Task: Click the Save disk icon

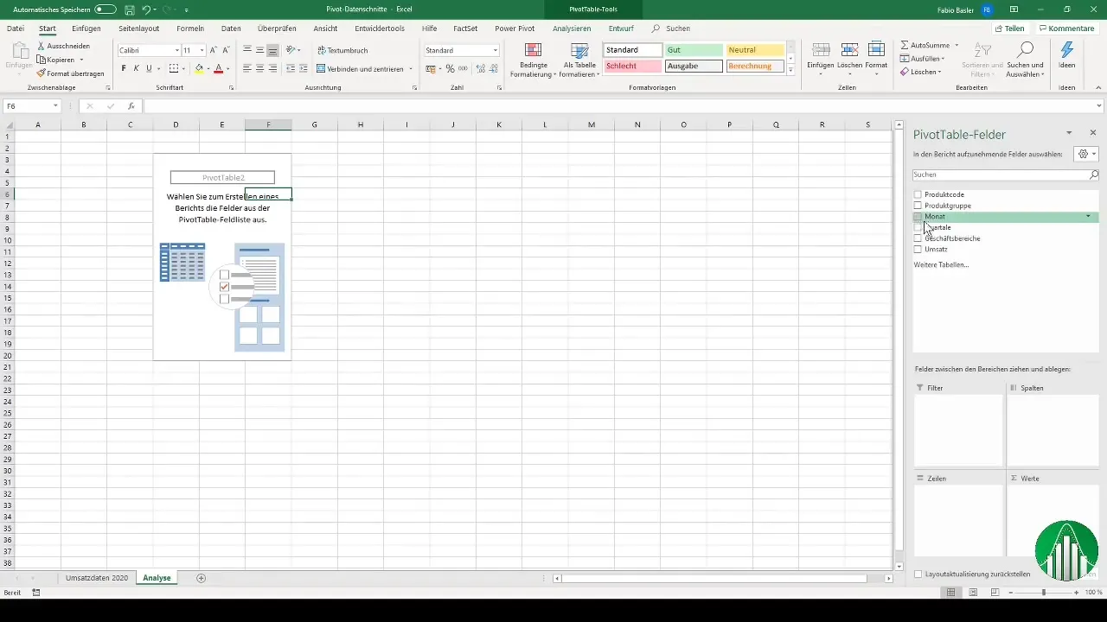Action: (129, 9)
